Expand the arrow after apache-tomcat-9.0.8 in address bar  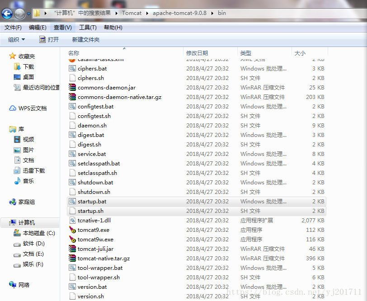pos(212,14)
